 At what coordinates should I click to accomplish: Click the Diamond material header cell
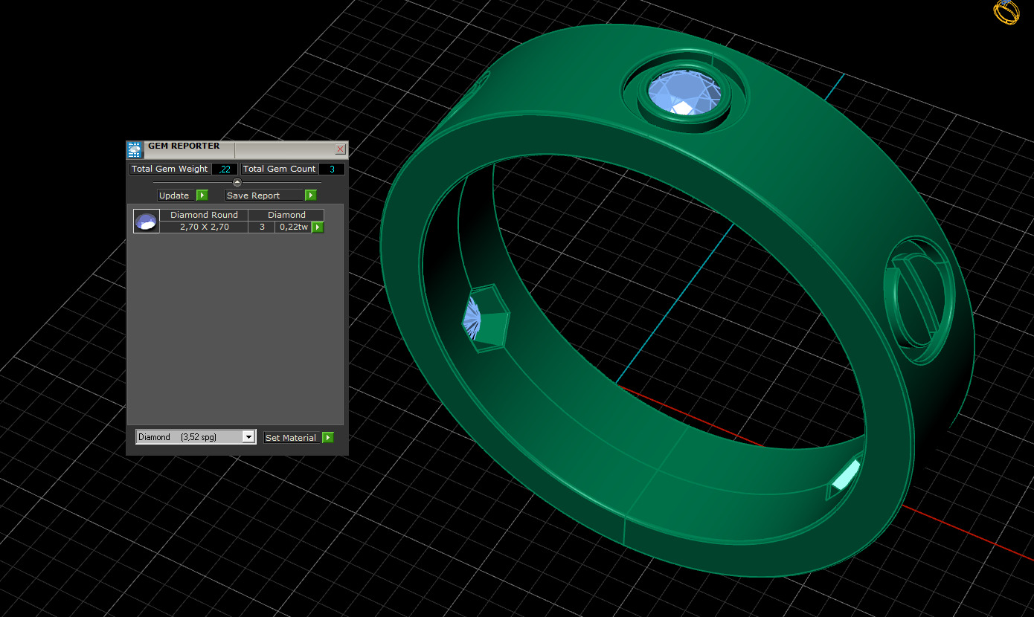pos(286,215)
